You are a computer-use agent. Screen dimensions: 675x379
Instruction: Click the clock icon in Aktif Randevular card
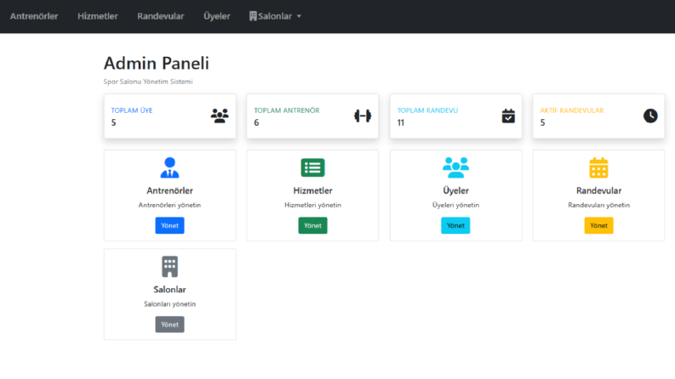tap(650, 116)
